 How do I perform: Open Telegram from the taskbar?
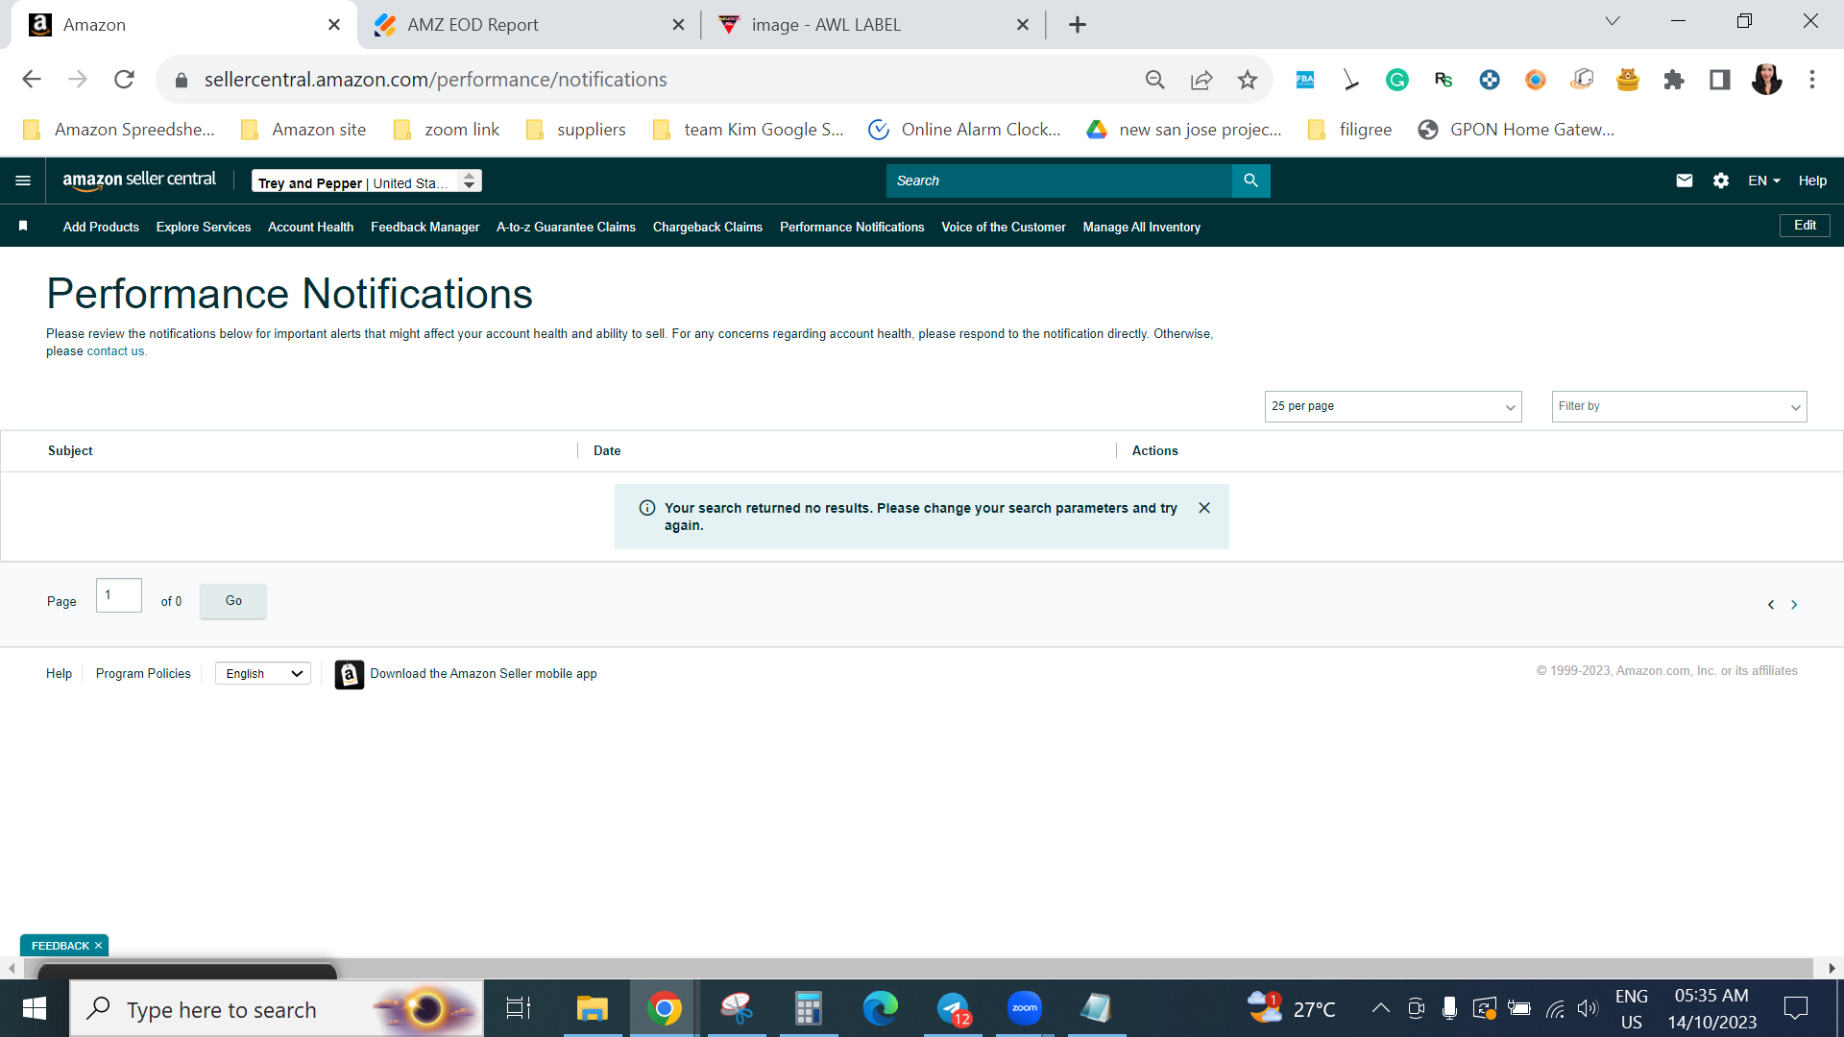click(x=953, y=1008)
